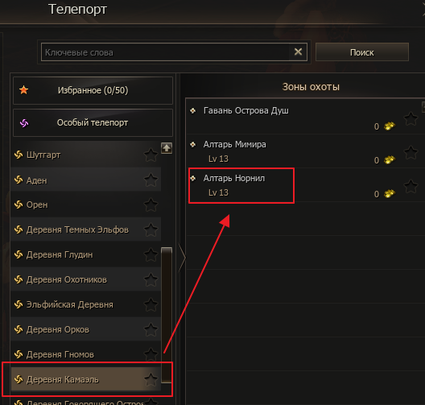Select Деревня Камаэль in the town list
The image size is (425, 405).
[86, 379]
